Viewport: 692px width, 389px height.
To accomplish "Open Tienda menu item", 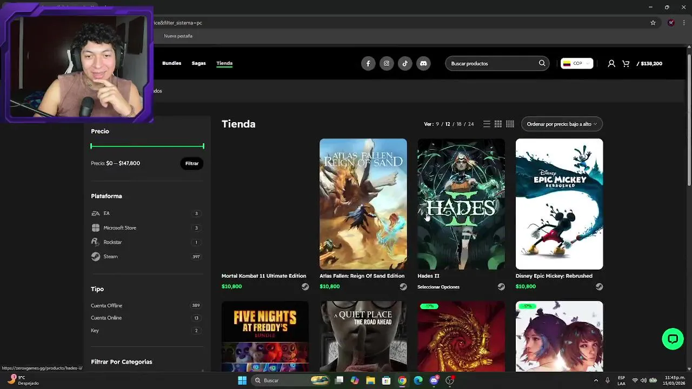I will tap(224, 63).
